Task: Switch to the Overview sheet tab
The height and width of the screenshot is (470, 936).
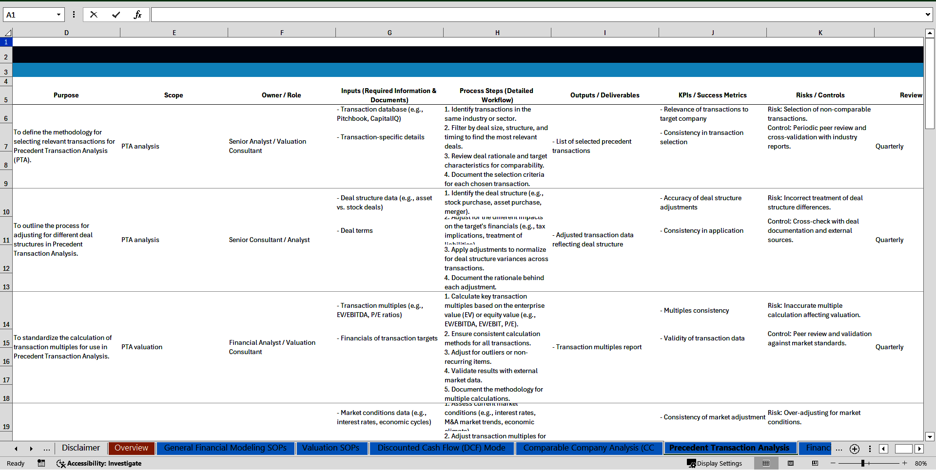Action: click(x=131, y=448)
